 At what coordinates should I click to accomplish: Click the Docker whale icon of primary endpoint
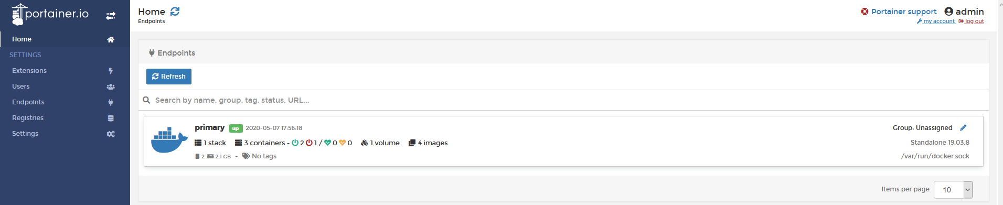point(169,141)
